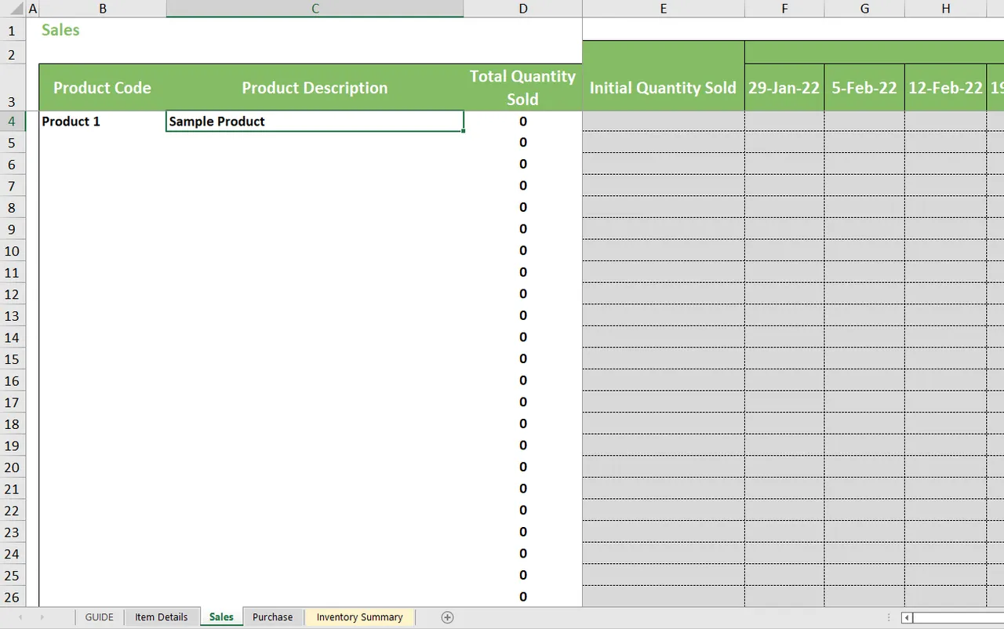Image resolution: width=1004 pixels, height=629 pixels.
Task: Click the green 'Sales' title cell
Action: (60, 30)
